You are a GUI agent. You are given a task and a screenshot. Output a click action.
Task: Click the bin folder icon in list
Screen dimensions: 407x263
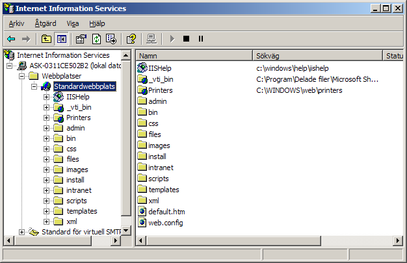tap(142, 112)
